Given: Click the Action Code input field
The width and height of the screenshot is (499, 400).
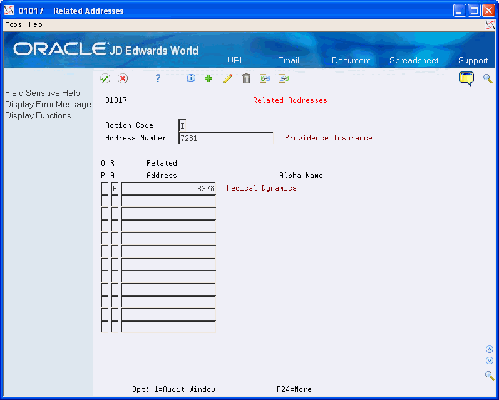Looking at the screenshot, I should 182,125.
